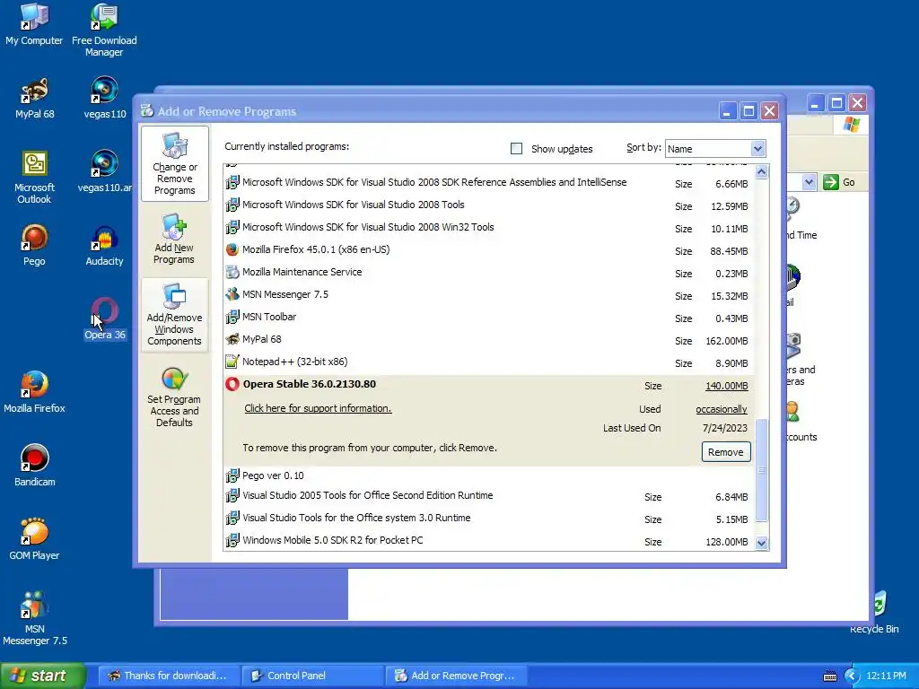This screenshot has width=919, height=689.
Task: Select Windows SDK Visual Studio 2008 Tools row
Action: (x=487, y=205)
